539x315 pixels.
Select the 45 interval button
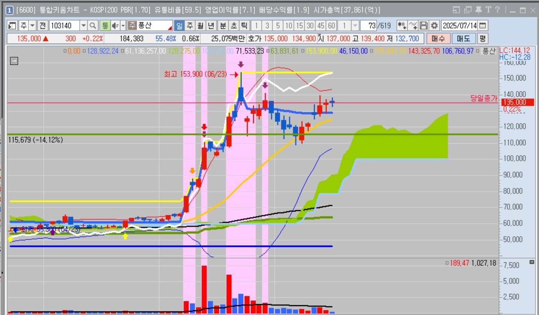(320, 25)
